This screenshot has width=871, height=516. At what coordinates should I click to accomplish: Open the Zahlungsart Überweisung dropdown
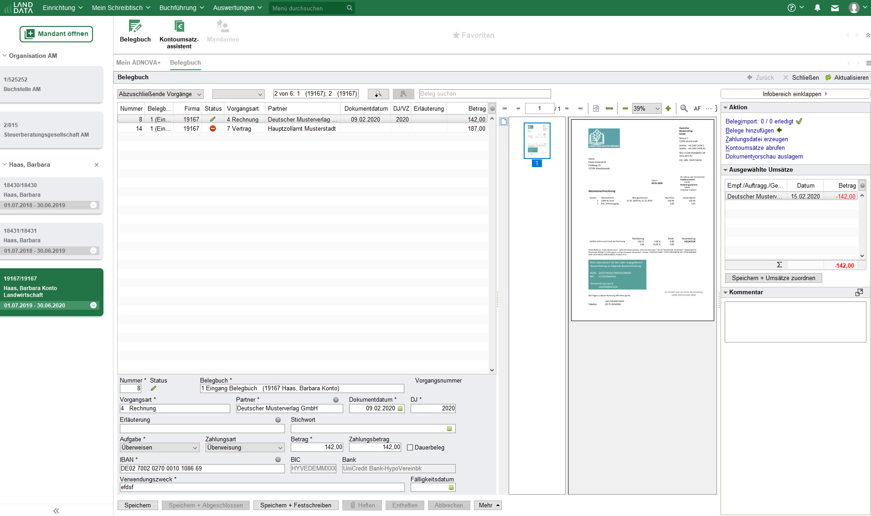point(245,448)
